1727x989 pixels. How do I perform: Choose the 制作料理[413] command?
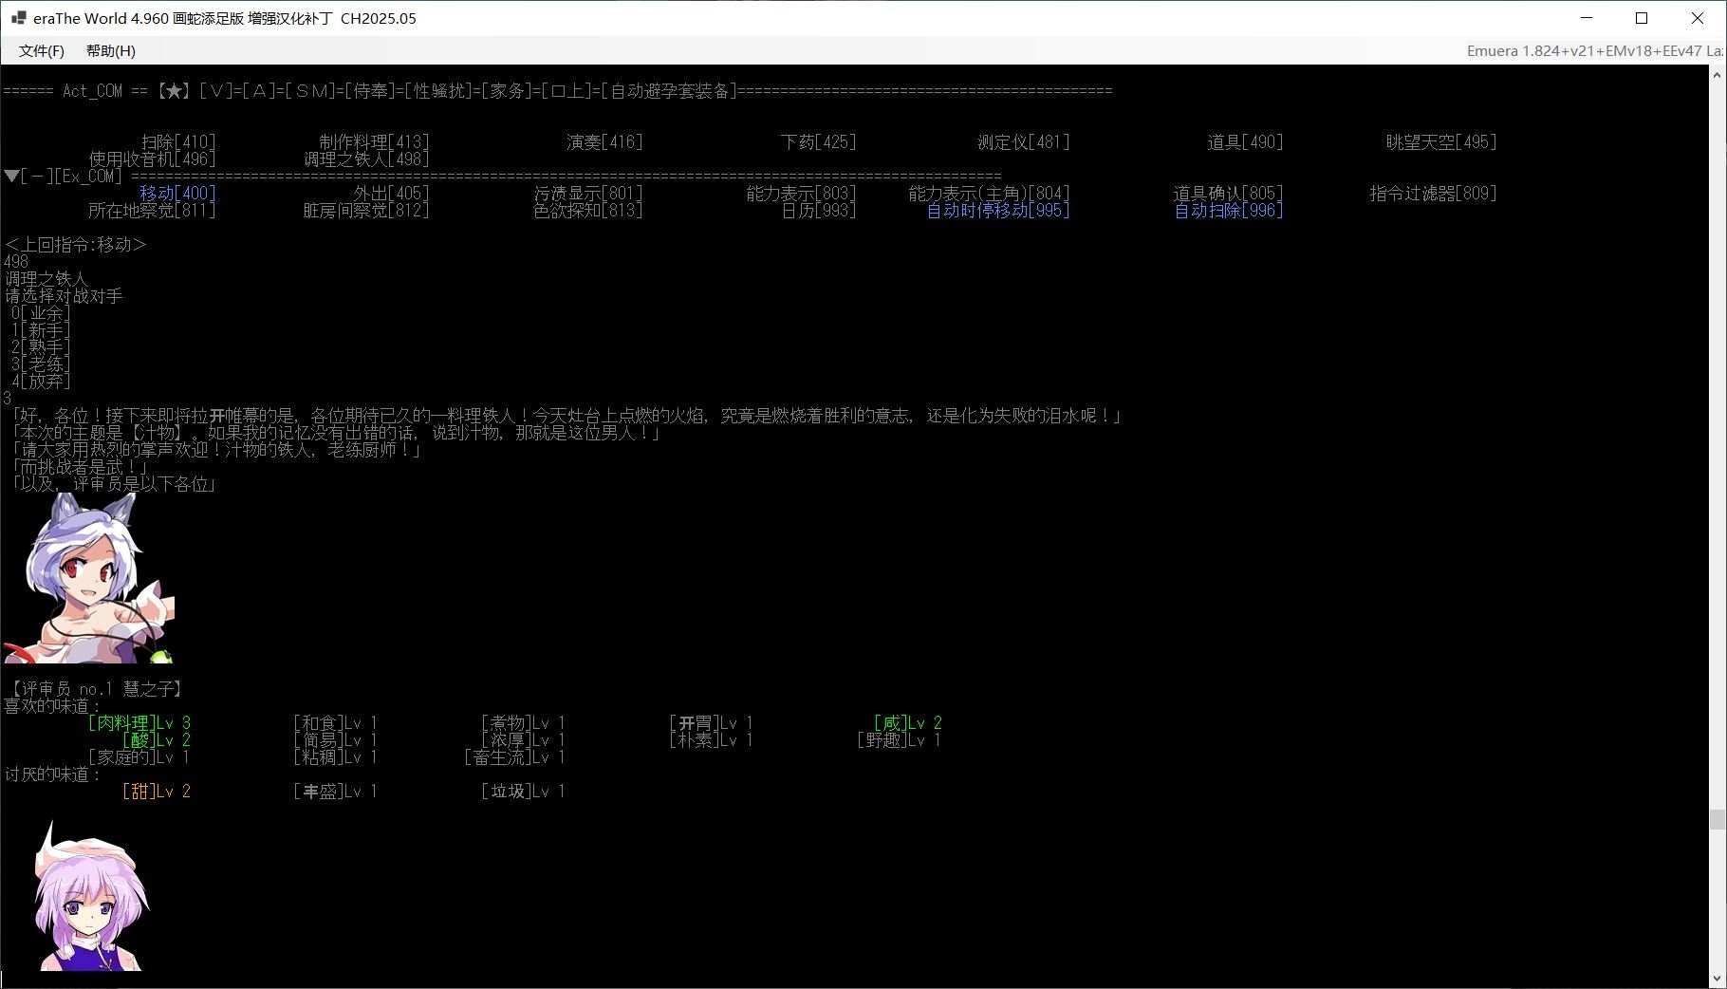coord(374,142)
